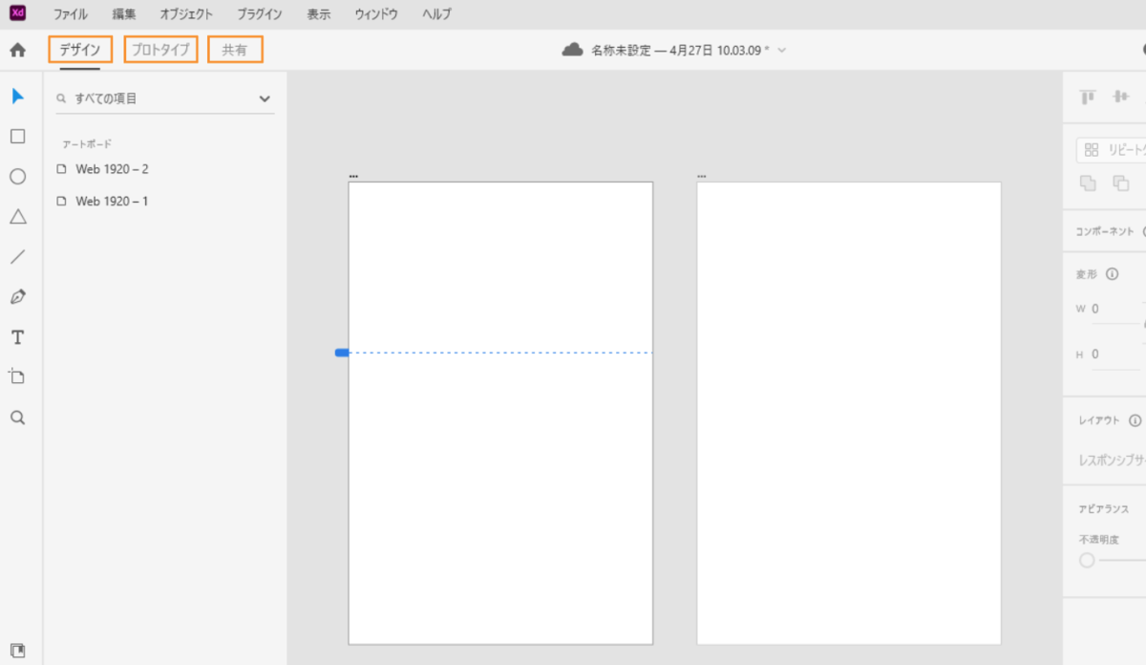
Task: Switch to the 共有 tab
Action: (x=235, y=50)
